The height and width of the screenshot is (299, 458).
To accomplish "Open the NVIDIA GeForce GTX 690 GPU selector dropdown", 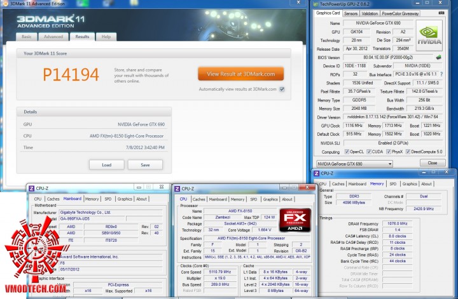I will [x=354, y=164].
